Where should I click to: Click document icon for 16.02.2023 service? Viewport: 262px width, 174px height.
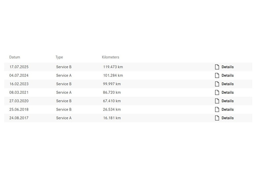[217, 84]
